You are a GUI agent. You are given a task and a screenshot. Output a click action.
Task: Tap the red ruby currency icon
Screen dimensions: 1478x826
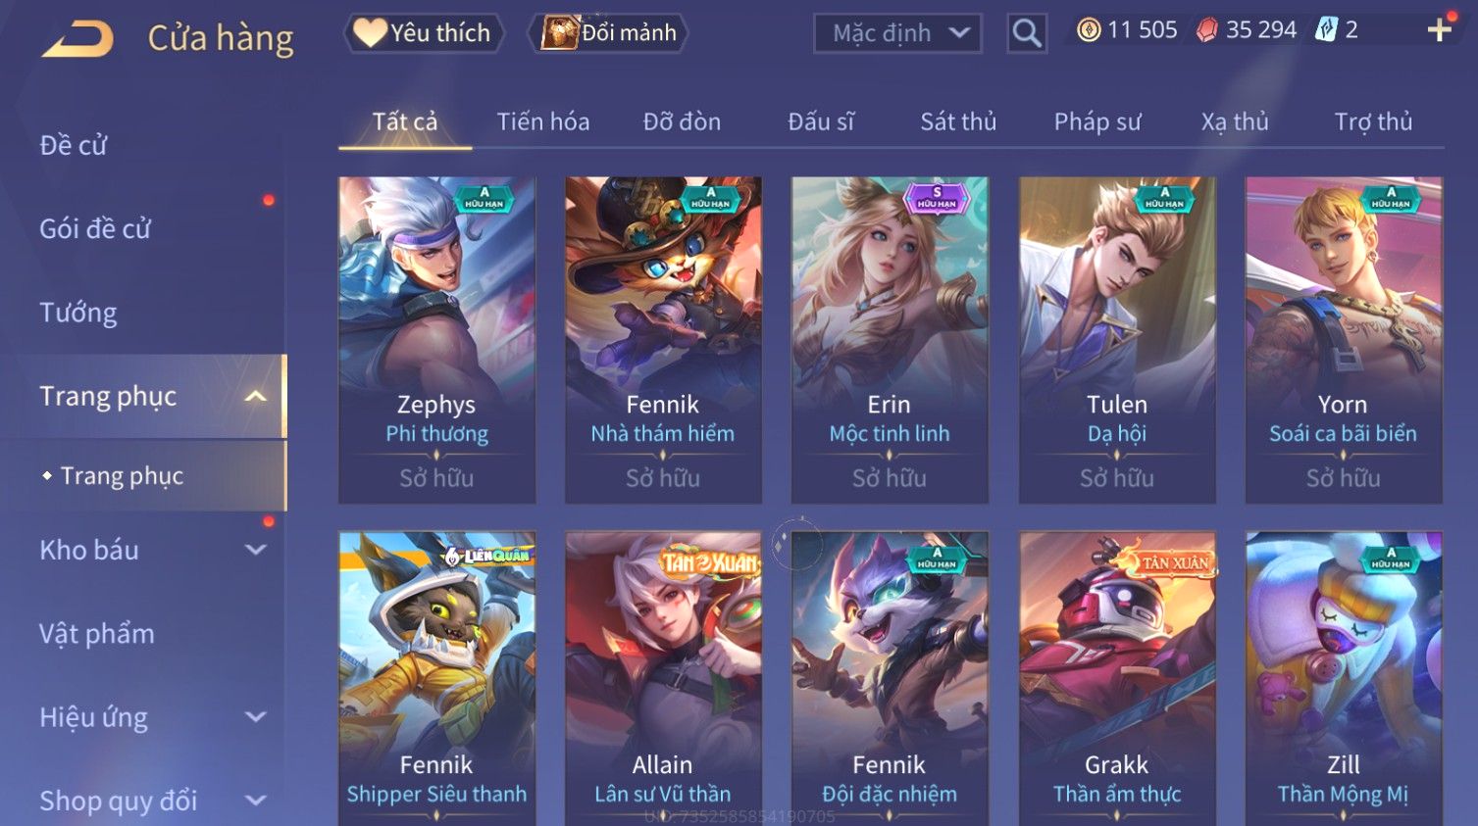[1207, 30]
